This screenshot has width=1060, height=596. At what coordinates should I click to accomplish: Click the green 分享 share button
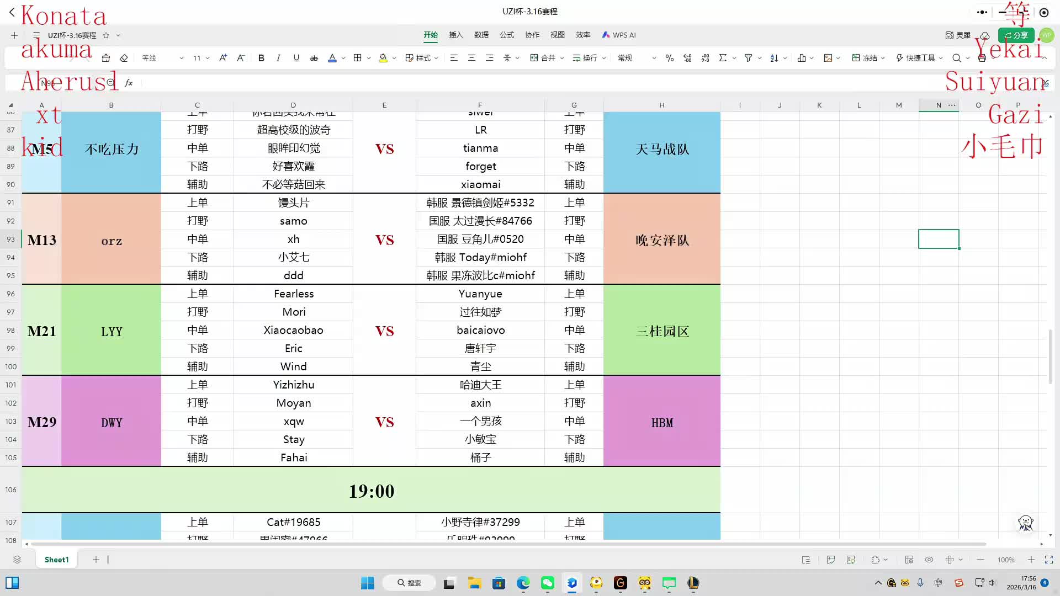pyautogui.click(x=1016, y=35)
